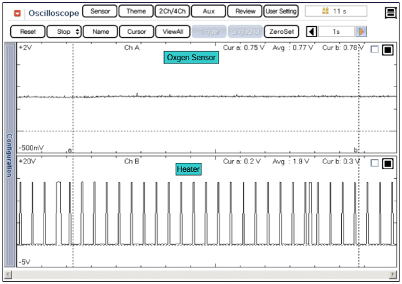Screen dimensions: 402x284
Task: Toggle 2Ch/4Ch channel mode
Action: tap(172, 12)
